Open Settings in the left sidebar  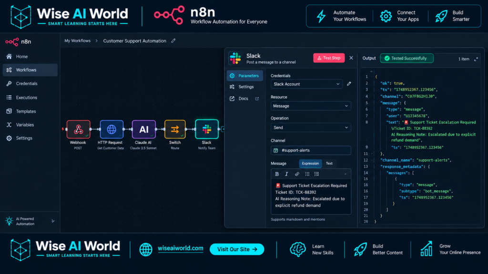(30, 138)
